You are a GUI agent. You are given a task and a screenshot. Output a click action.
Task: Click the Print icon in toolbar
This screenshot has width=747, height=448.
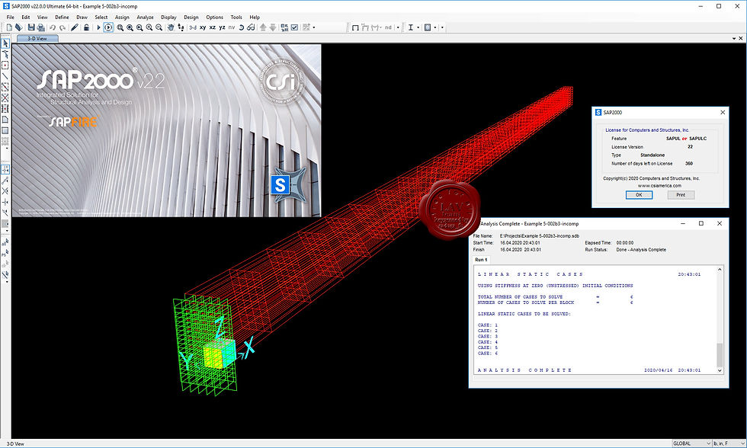pos(41,27)
